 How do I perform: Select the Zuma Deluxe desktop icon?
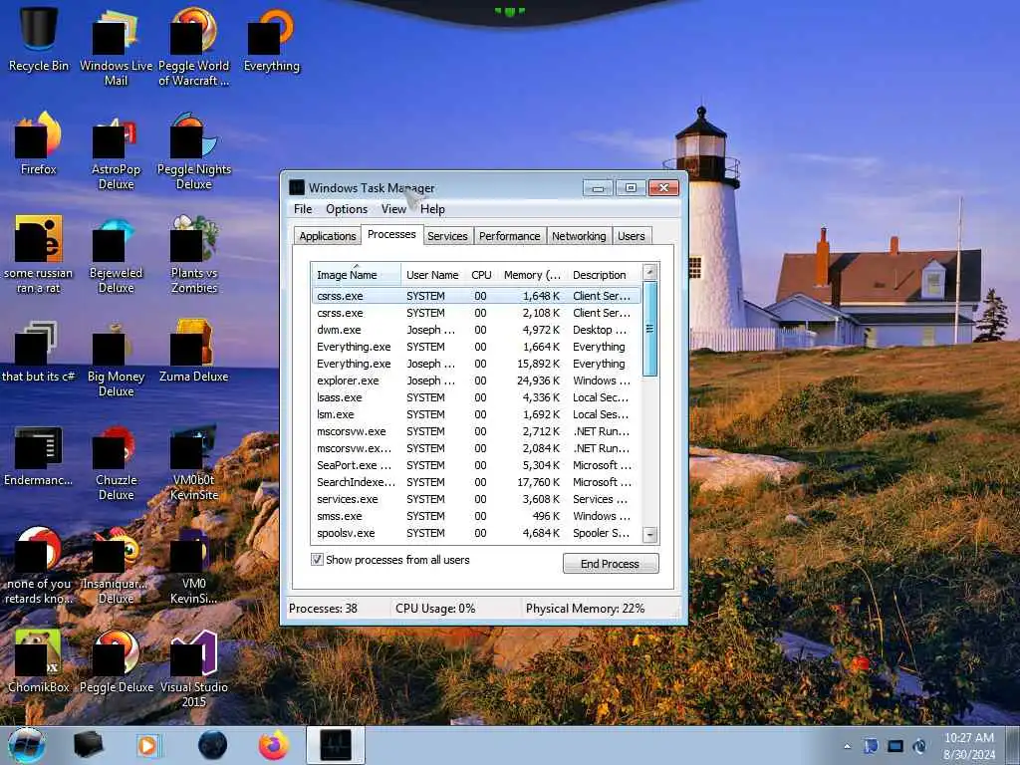194,352
